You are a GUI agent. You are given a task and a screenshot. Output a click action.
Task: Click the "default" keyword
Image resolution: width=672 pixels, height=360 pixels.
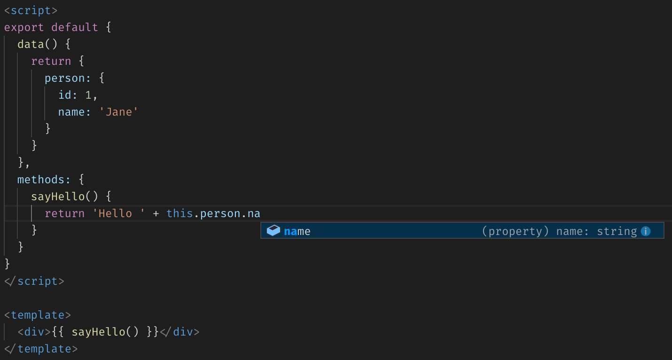pos(75,27)
